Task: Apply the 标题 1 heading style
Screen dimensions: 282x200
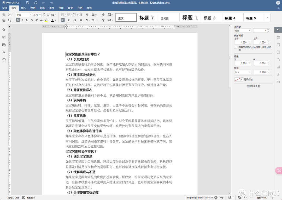Action: point(190,17)
